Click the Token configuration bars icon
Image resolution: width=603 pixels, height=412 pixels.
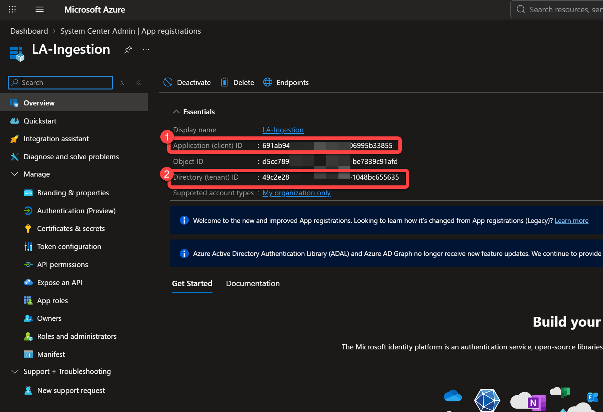pyautogui.click(x=28, y=247)
